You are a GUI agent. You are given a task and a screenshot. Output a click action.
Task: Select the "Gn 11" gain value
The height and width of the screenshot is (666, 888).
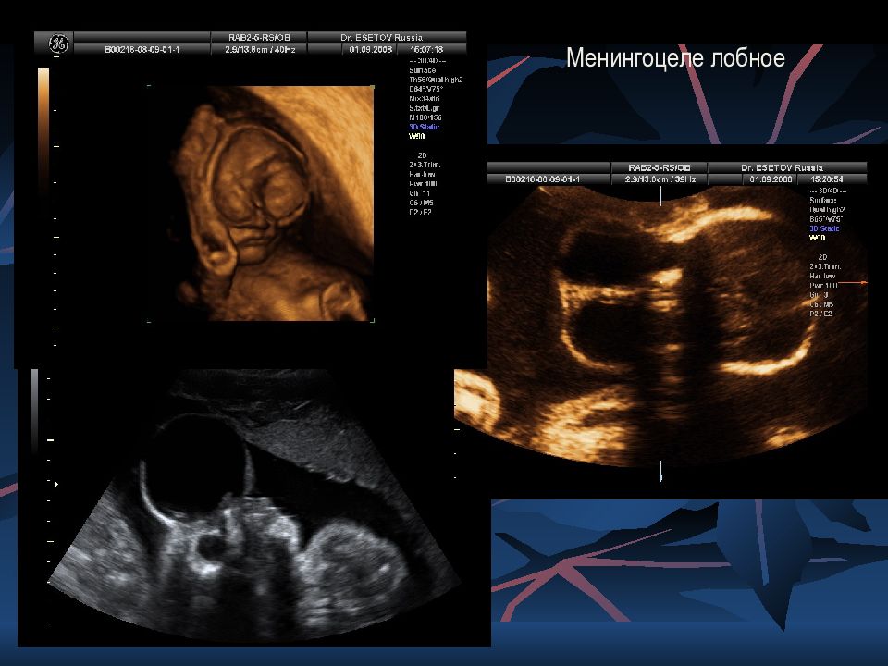point(420,193)
